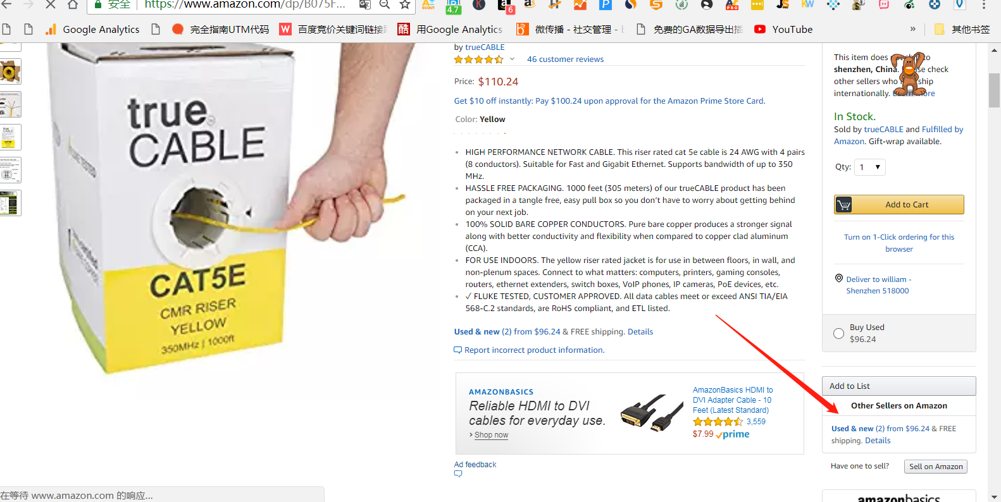The height and width of the screenshot is (502, 1001).
Task: Click the Google Analytics bookmark
Action: (x=92, y=29)
